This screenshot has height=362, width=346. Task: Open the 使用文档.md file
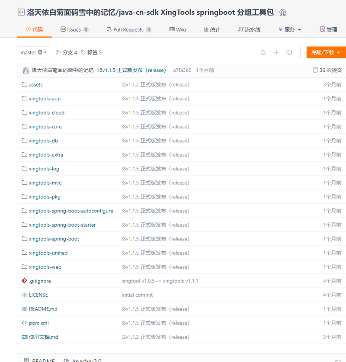[43, 337]
